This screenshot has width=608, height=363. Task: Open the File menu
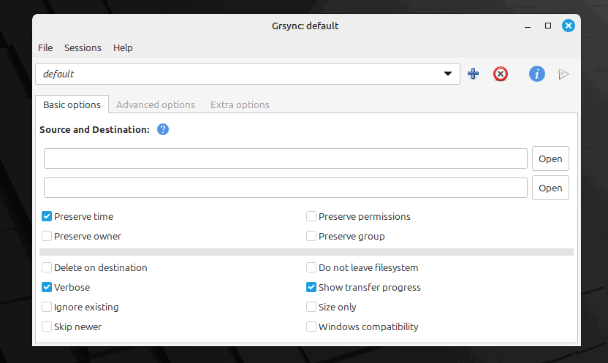pos(45,47)
